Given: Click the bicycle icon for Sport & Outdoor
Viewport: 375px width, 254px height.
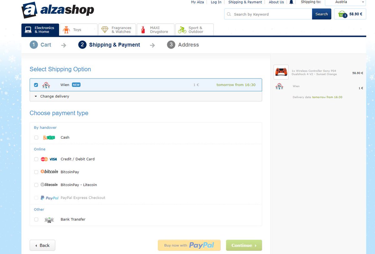Looking at the screenshot, I should coord(182,30).
